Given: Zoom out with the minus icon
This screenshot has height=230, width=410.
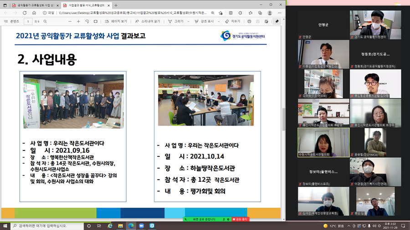Looking at the screenshot, I should (70, 21).
